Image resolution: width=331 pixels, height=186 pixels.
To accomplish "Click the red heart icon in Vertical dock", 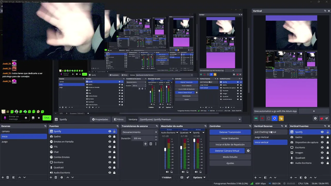I will pyautogui.click(x=321, y=118).
